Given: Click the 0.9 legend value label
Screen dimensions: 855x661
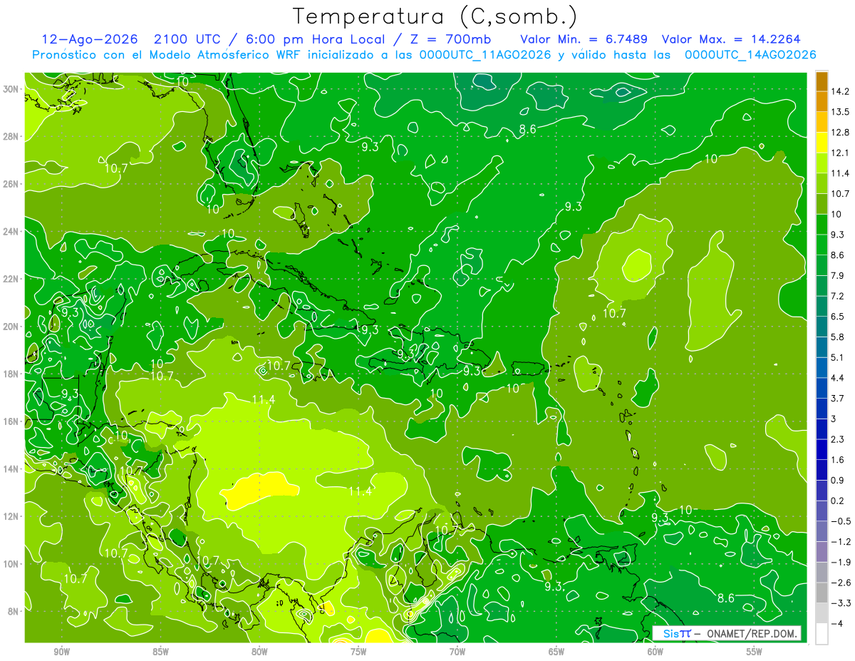Looking at the screenshot, I should 837,480.
